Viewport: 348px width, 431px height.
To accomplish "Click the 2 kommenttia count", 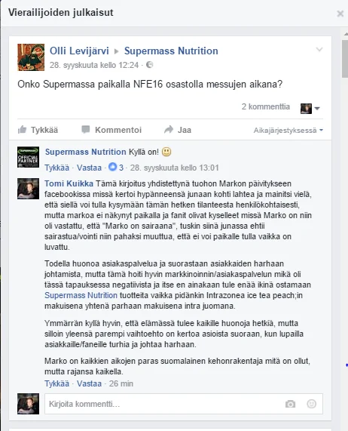I will click(265, 106).
